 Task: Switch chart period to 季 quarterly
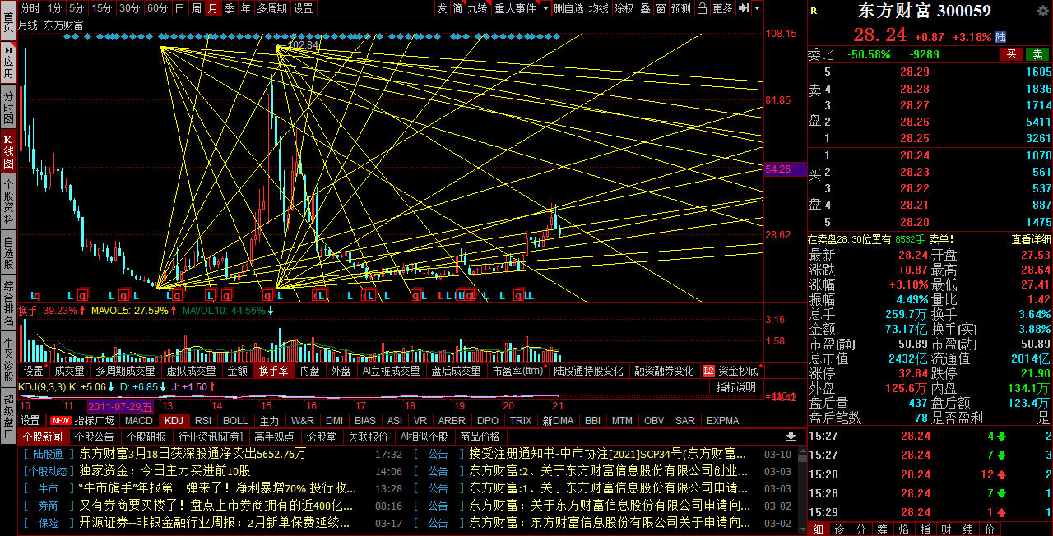(x=229, y=8)
